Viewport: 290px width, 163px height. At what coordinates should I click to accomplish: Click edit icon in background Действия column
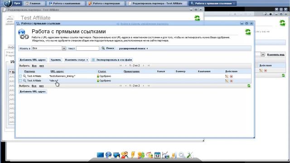coord(261,71)
